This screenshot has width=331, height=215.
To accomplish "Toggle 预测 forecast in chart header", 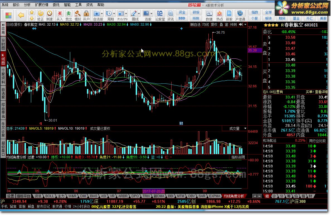I will pyautogui.click(x=233, y=24).
